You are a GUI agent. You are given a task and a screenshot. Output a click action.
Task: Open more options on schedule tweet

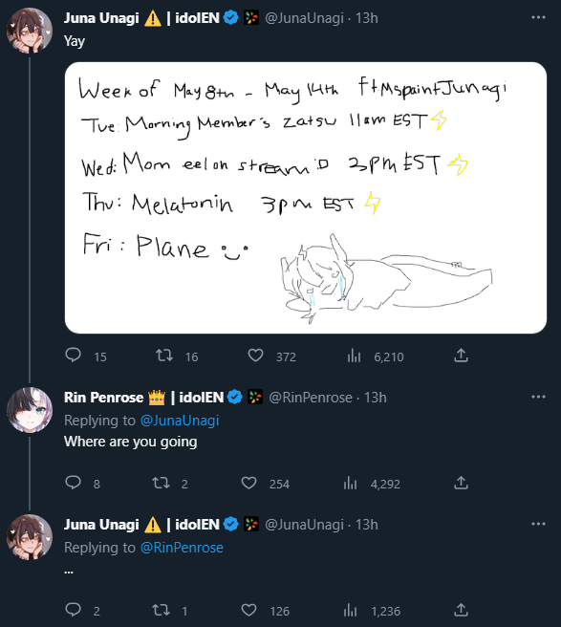click(x=538, y=17)
